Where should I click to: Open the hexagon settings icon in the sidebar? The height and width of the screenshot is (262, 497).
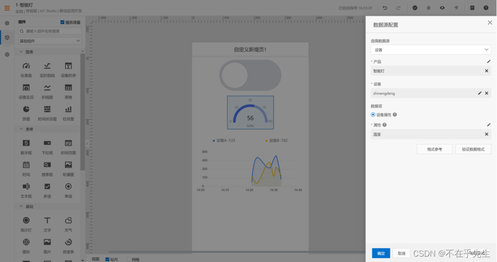7,55
